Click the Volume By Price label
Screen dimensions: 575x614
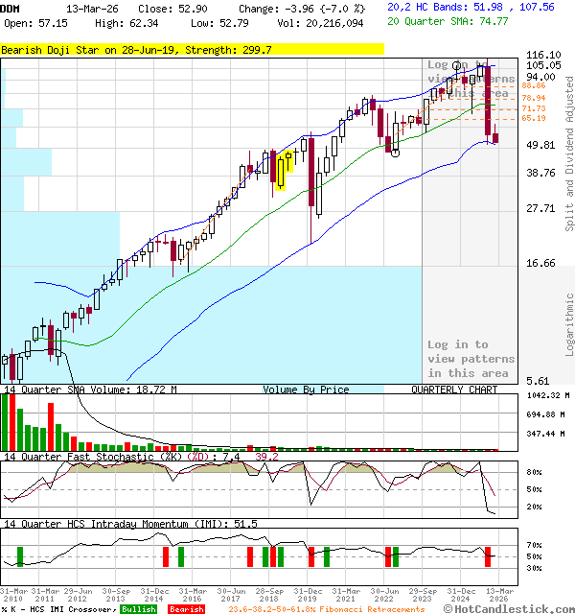click(306, 390)
